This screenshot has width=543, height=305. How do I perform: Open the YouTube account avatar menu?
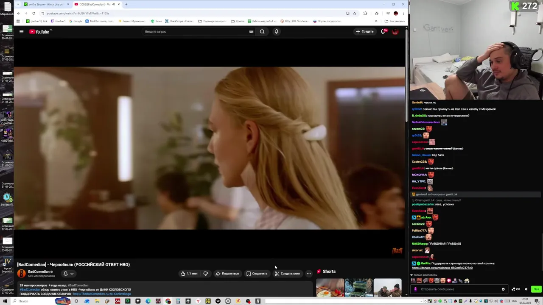pos(395,32)
